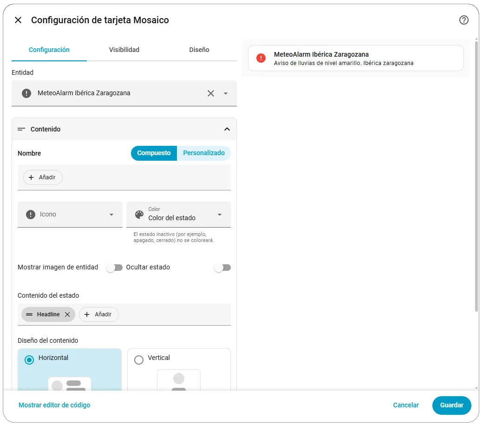Viewport: 483px width, 425px height.
Task: Open the Entidad dropdown arrow
Action: pyautogui.click(x=226, y=93)
